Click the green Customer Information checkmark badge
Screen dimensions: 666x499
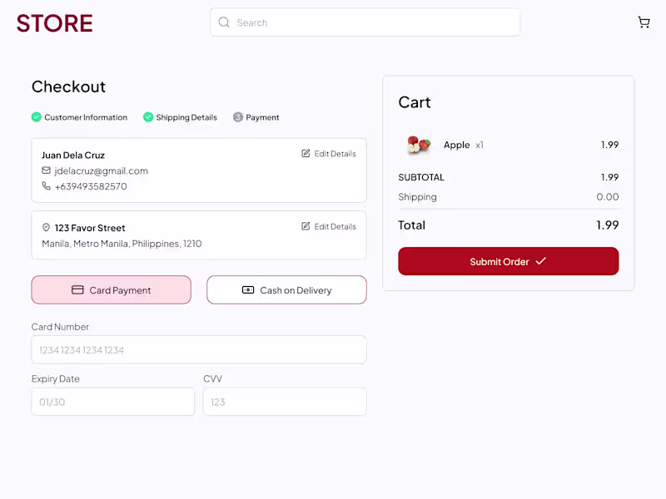[37, 117]
